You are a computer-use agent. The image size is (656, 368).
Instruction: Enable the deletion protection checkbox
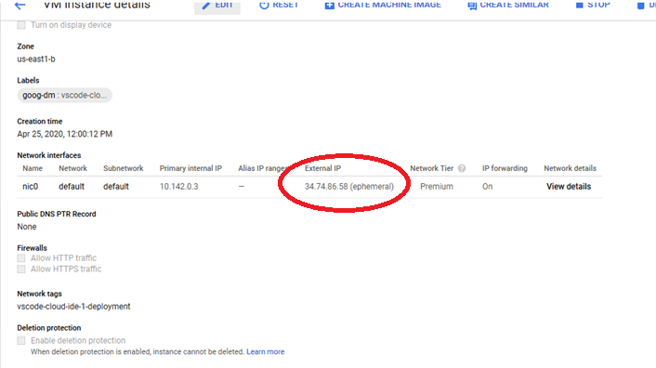21,340
